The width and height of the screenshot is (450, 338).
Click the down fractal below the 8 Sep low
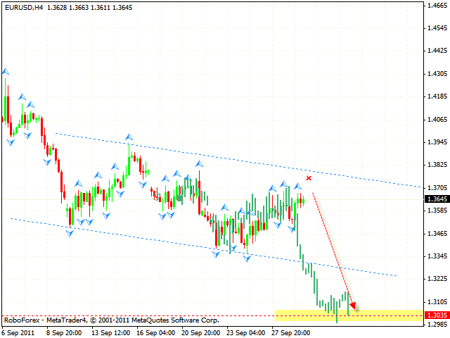tap(70, 233)
